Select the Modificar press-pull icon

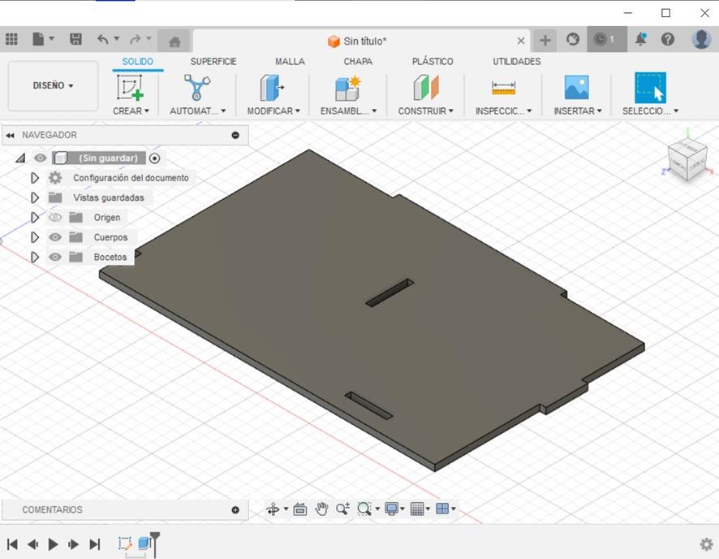[x=273, y=87]
